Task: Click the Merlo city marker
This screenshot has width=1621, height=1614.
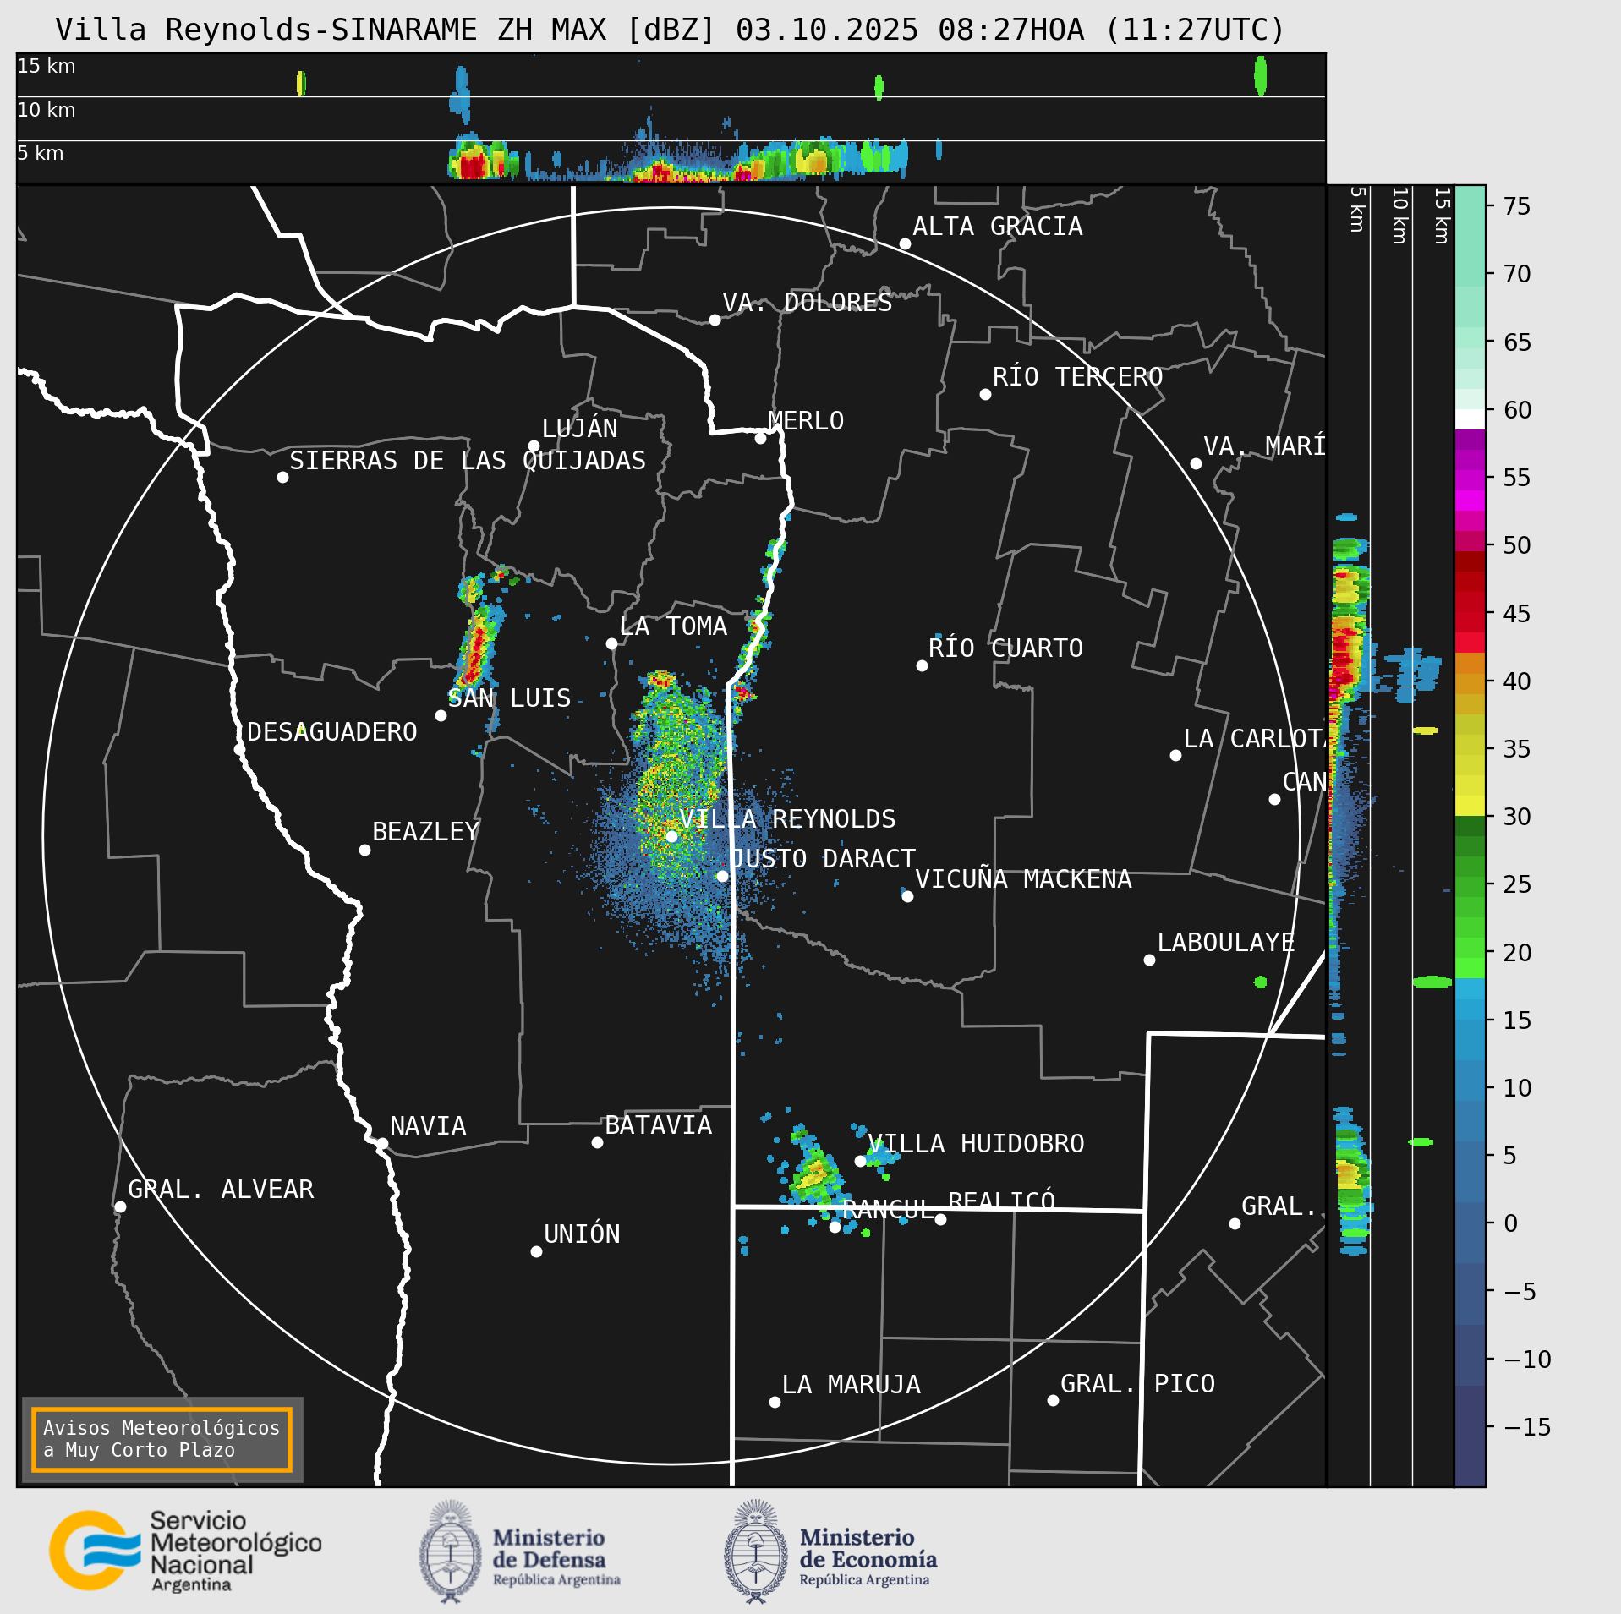Action: 760,438
